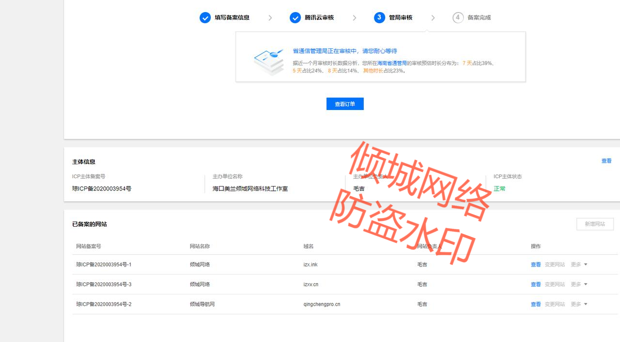Click the 填写备案信息 completed step checkmark icon
This screenshot has height=342, width=620.
[x=205, y=18]
